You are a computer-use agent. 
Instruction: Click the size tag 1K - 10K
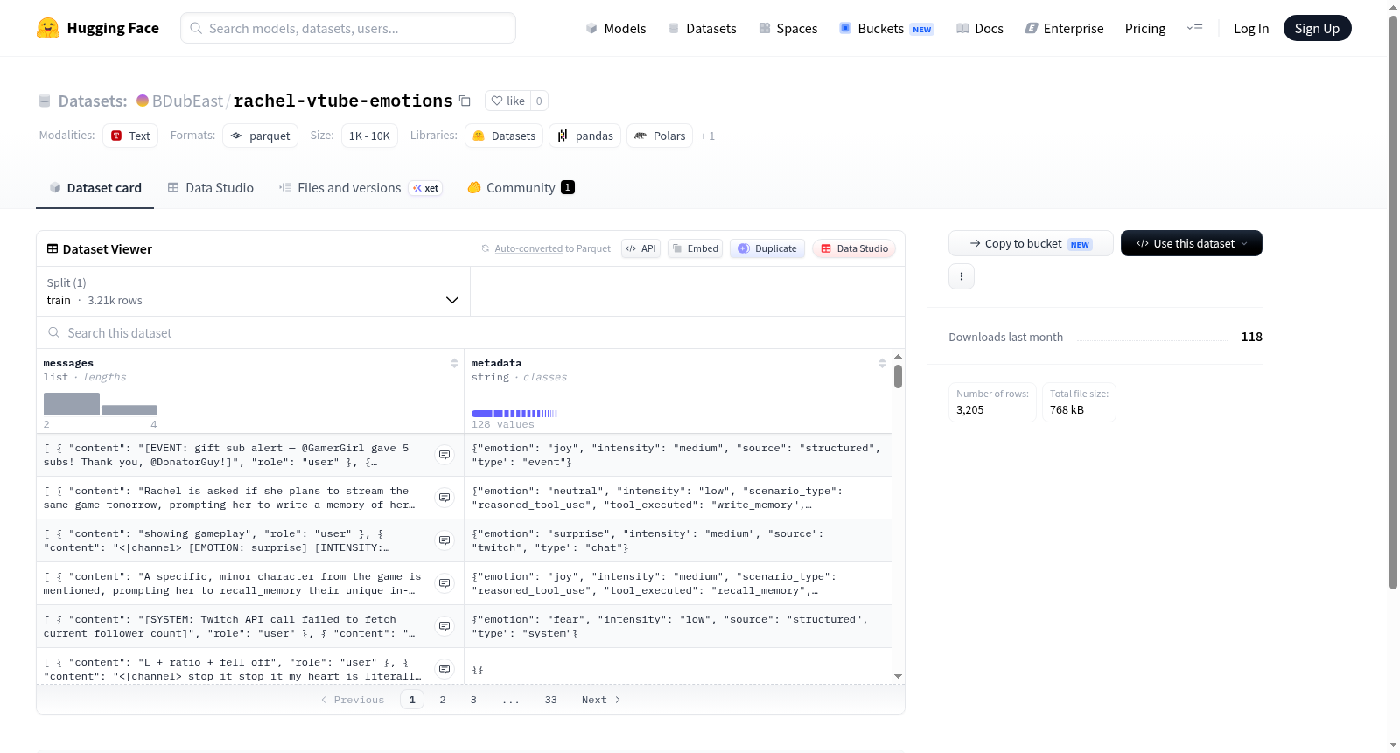[369, 136]
